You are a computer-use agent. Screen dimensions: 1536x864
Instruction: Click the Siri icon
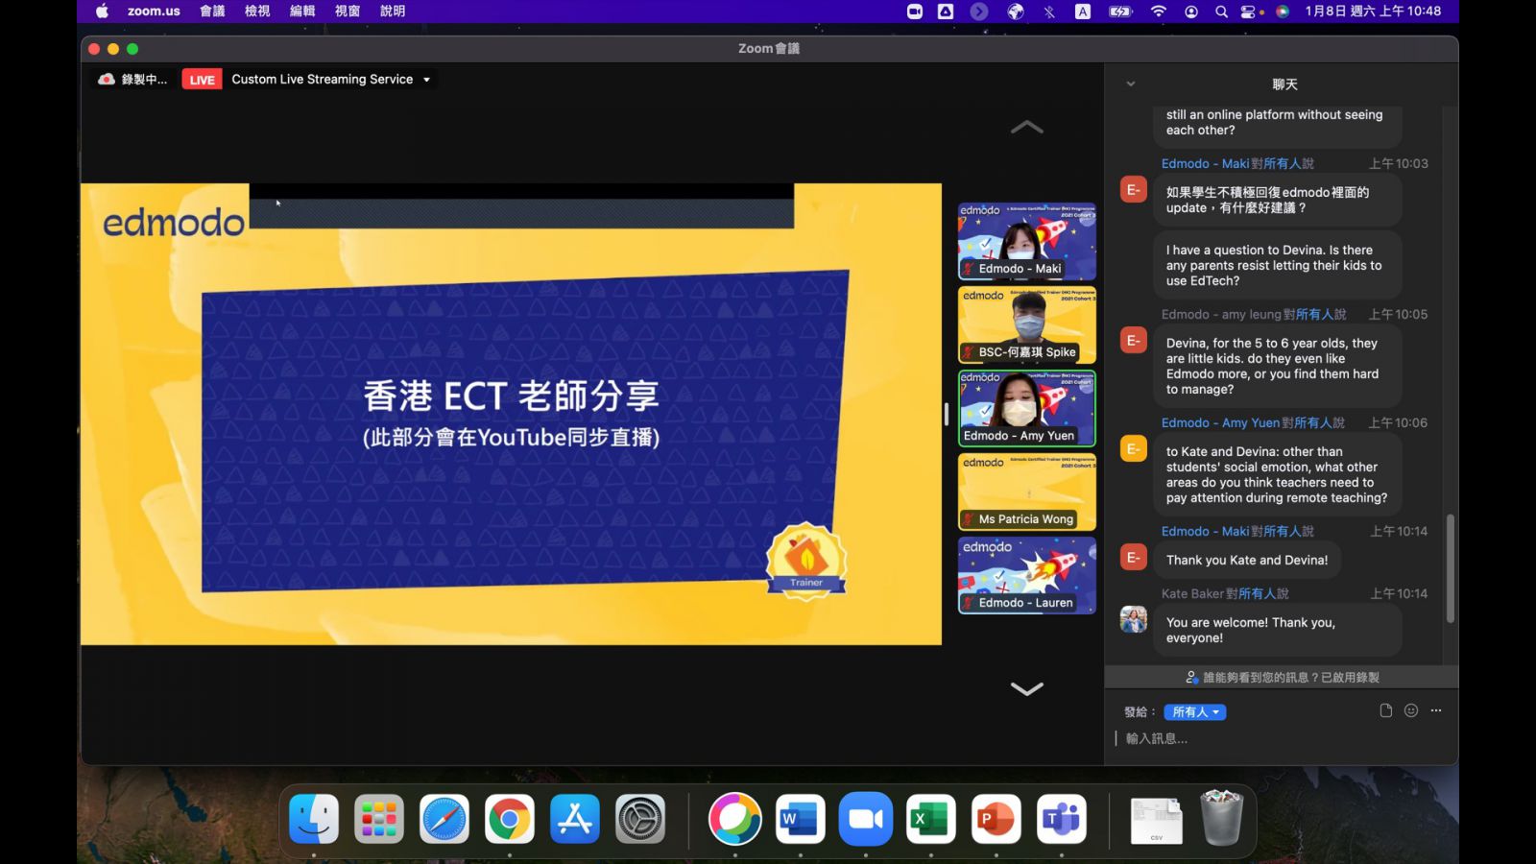1283,12
